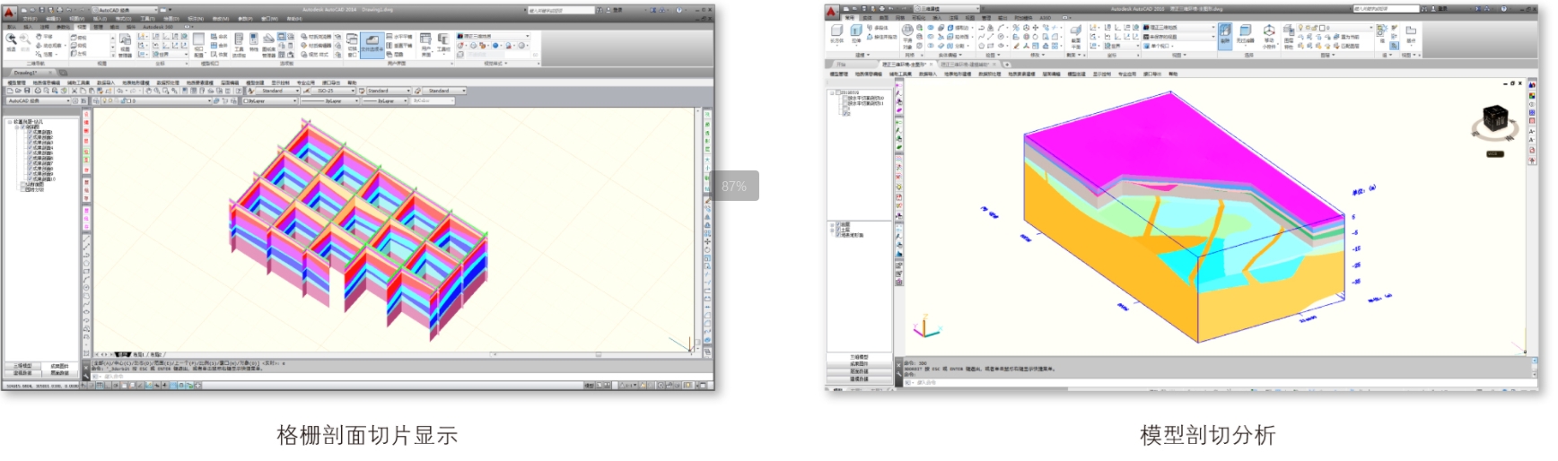The image size is (1558, 461).
Task: Click the large zoom magnifier in left ribbon
Action: [13, 39]
